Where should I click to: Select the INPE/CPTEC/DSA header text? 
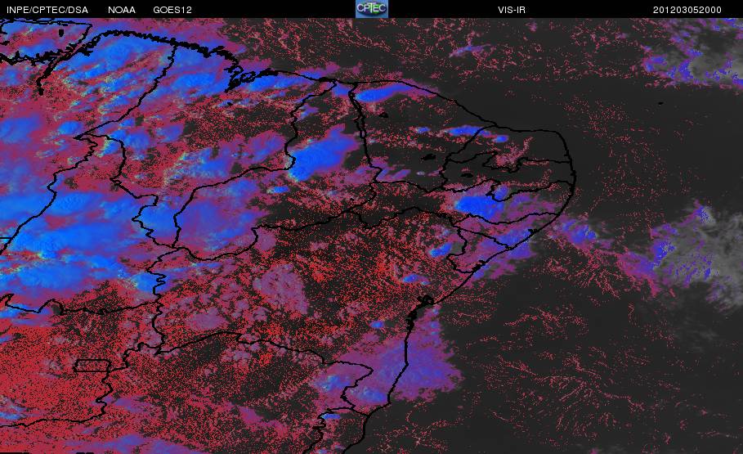pyautogui.click(x=47, y=10)
